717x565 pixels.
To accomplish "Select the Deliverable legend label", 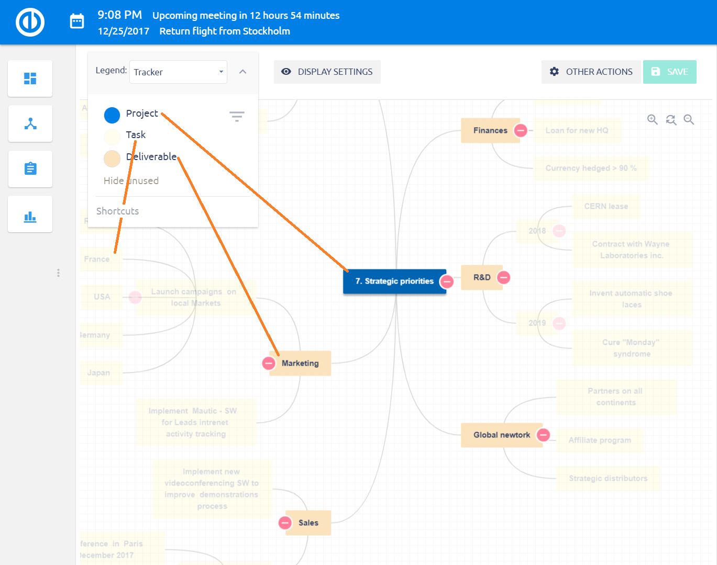I will click(151, 156).
